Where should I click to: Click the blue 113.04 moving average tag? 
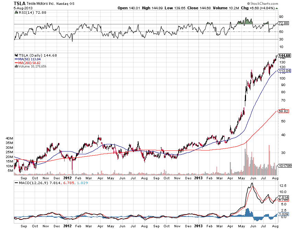[284, 71]
